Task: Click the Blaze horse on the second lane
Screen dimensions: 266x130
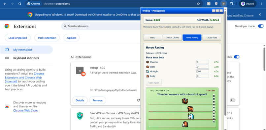Action: [x=190, y=109]
